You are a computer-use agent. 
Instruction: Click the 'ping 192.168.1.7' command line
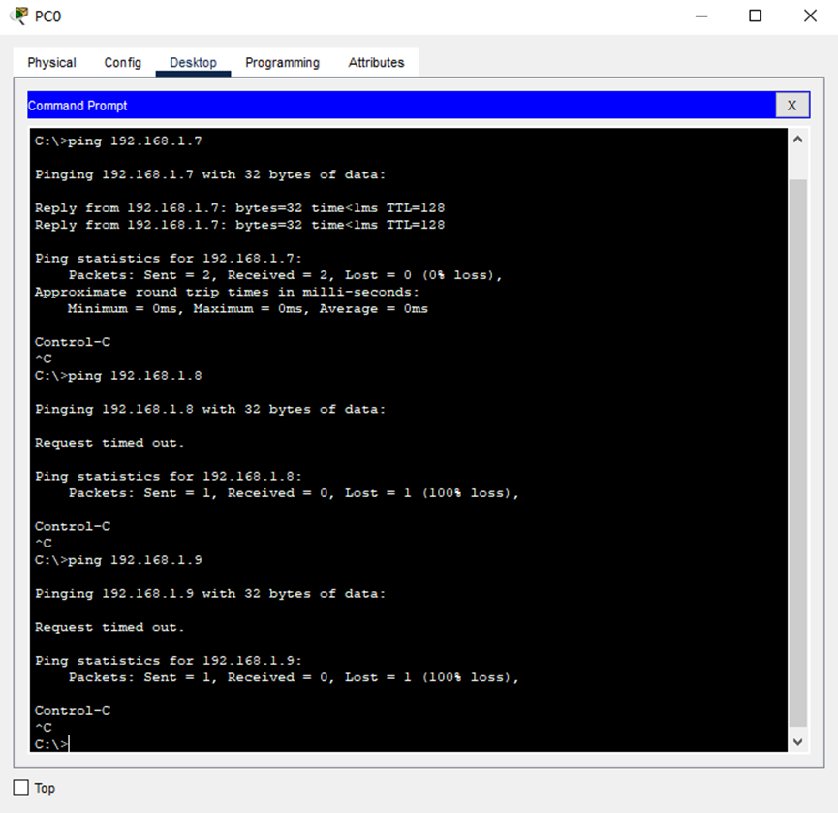[x=118, y=141]
